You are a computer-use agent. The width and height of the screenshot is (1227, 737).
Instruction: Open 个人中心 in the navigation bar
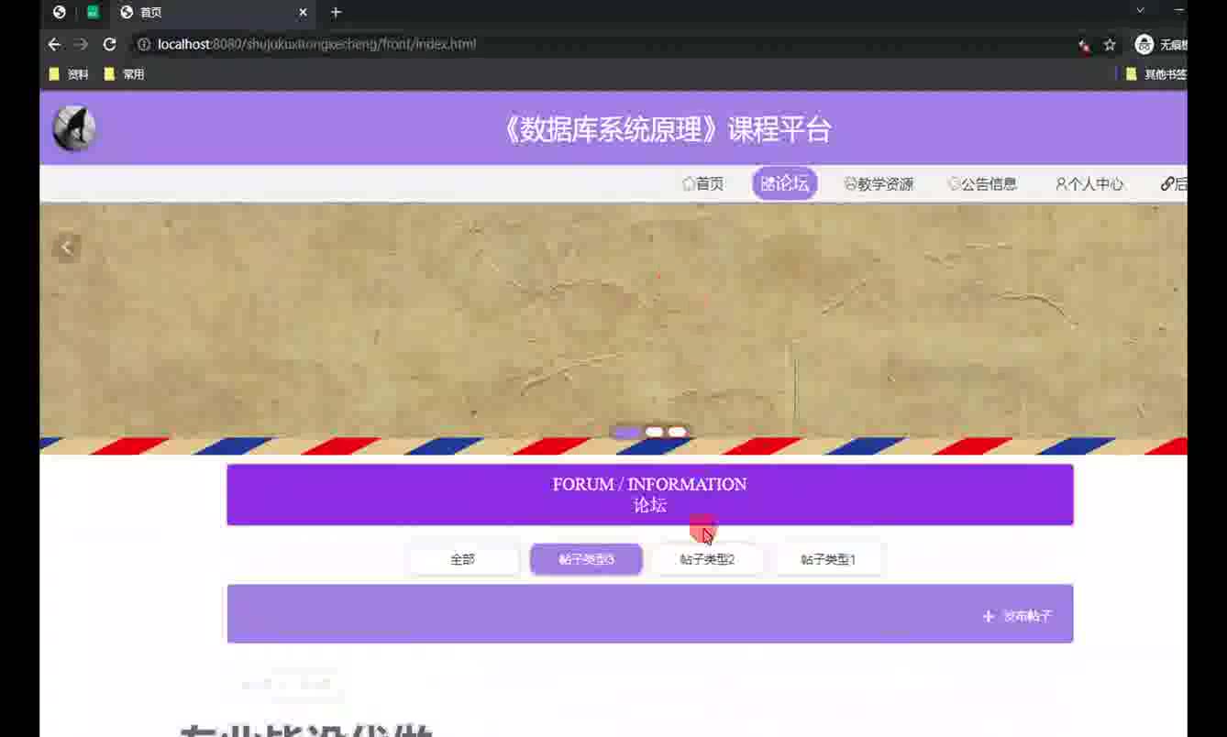[x=1089, y=184]
